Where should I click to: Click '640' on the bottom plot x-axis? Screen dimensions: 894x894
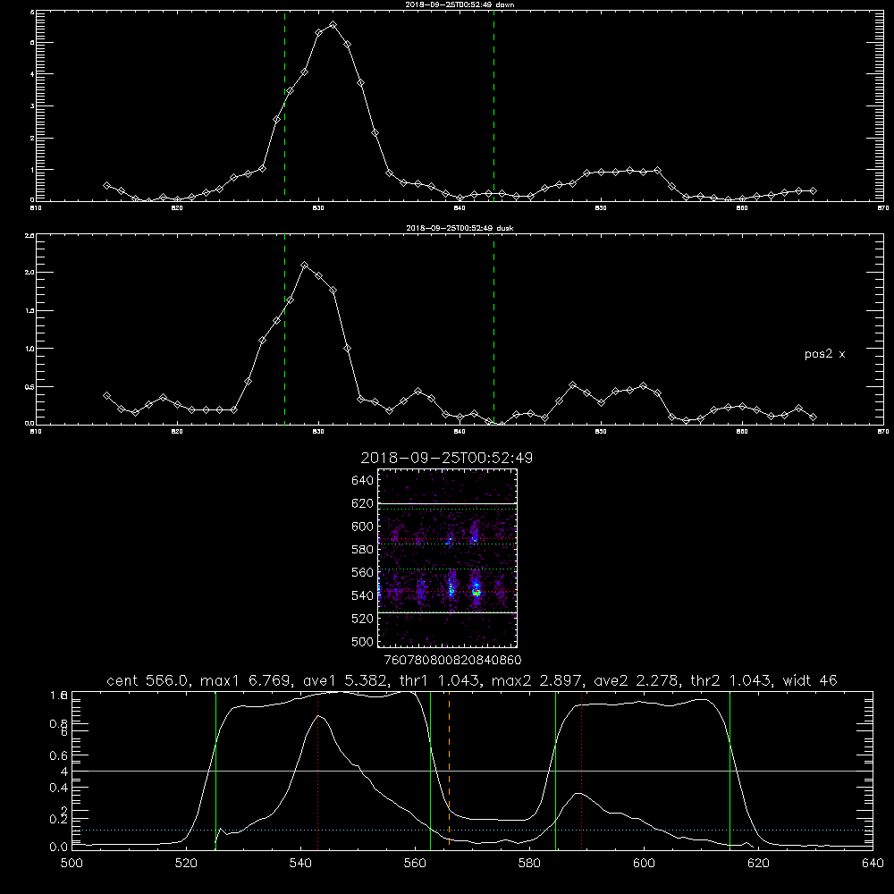[x=873, y=864]
